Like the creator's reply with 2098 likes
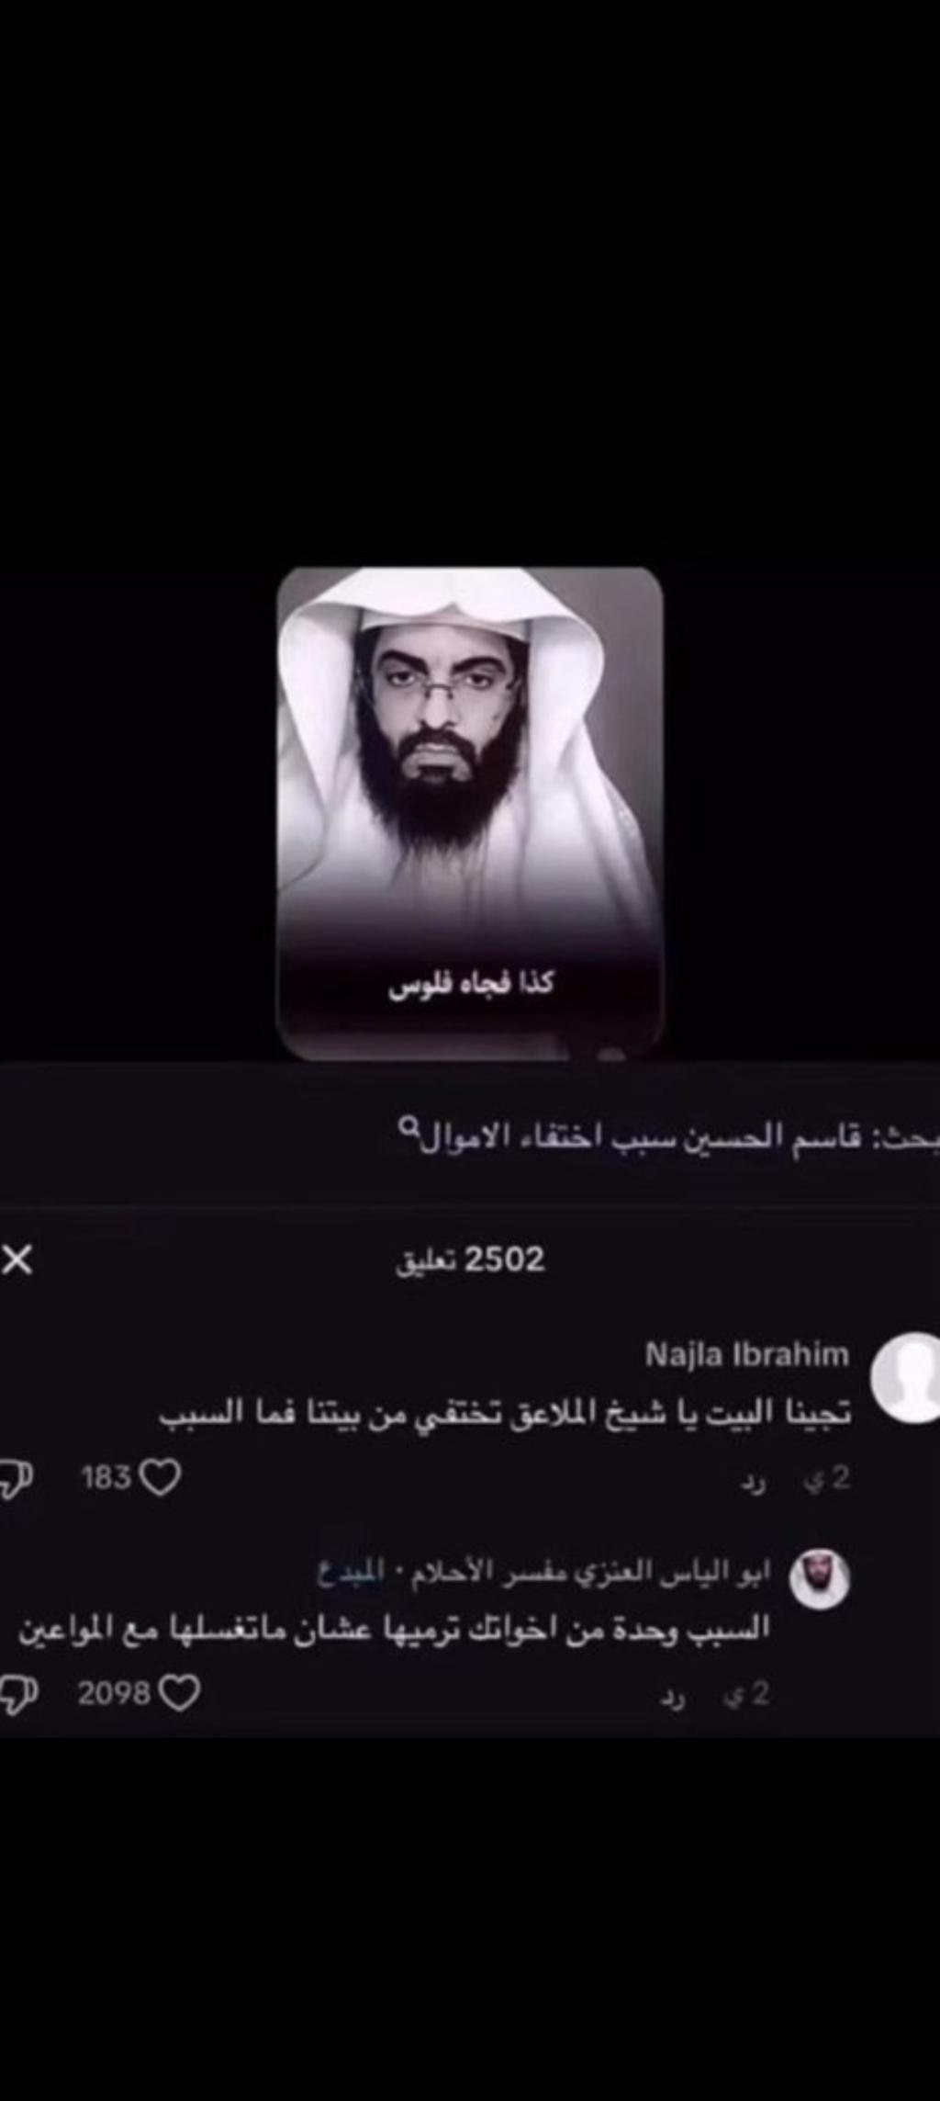The height and width of the screenshot is (2101, 940). (x=180, y=1693)
